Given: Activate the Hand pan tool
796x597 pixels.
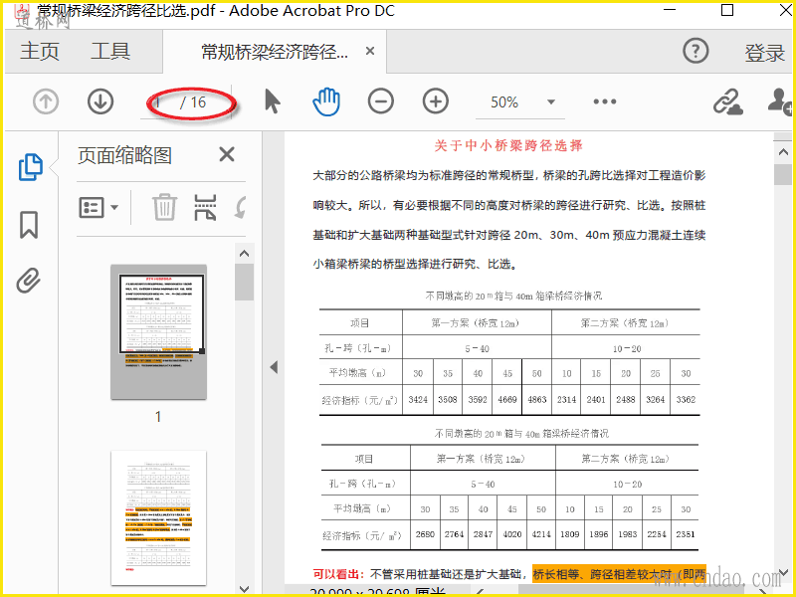Looking at the screenshot, I should (326, 101).
